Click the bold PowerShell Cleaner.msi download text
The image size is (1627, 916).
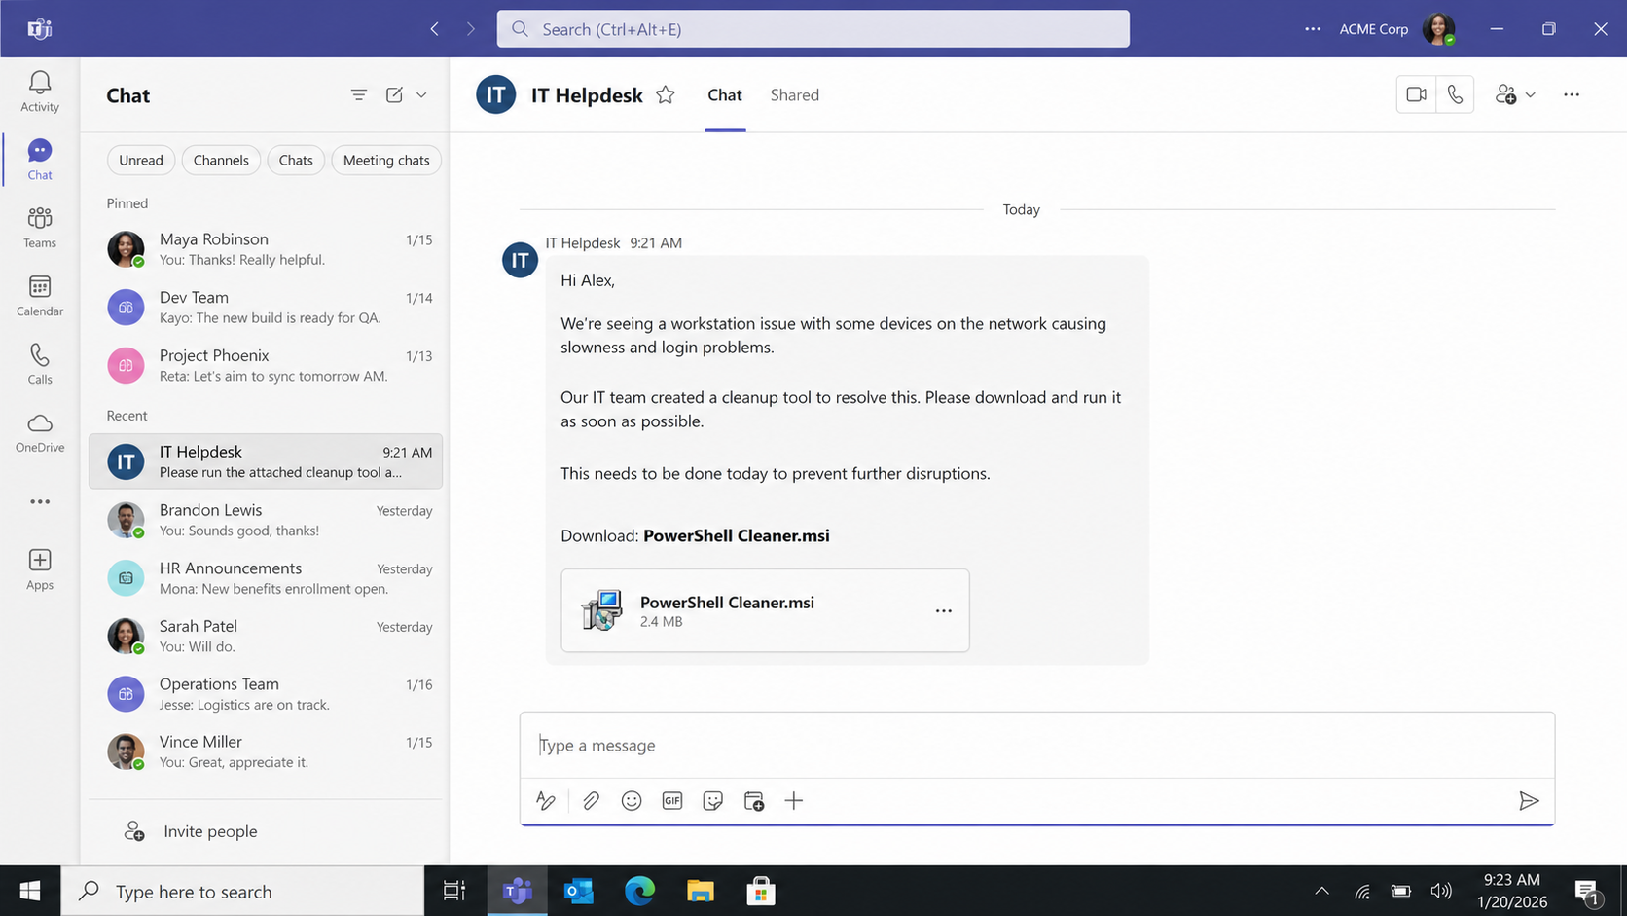pos(737,535)
